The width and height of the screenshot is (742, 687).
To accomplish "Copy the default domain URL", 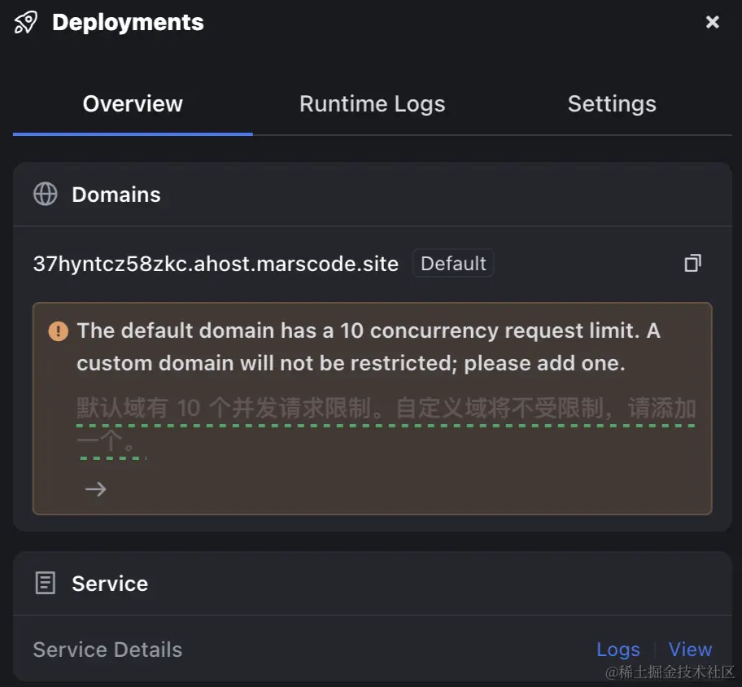I will [692, 263].
